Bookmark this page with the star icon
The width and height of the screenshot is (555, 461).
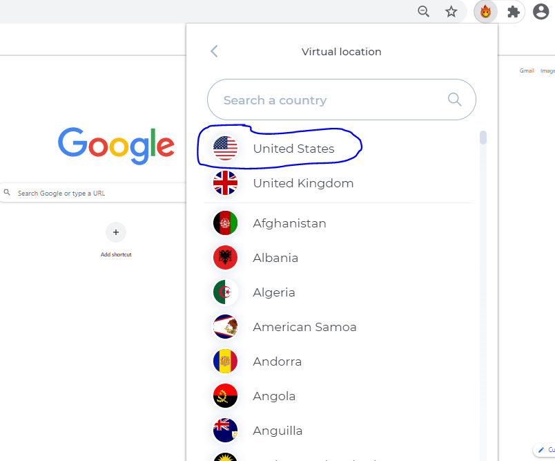coord(451,12)
